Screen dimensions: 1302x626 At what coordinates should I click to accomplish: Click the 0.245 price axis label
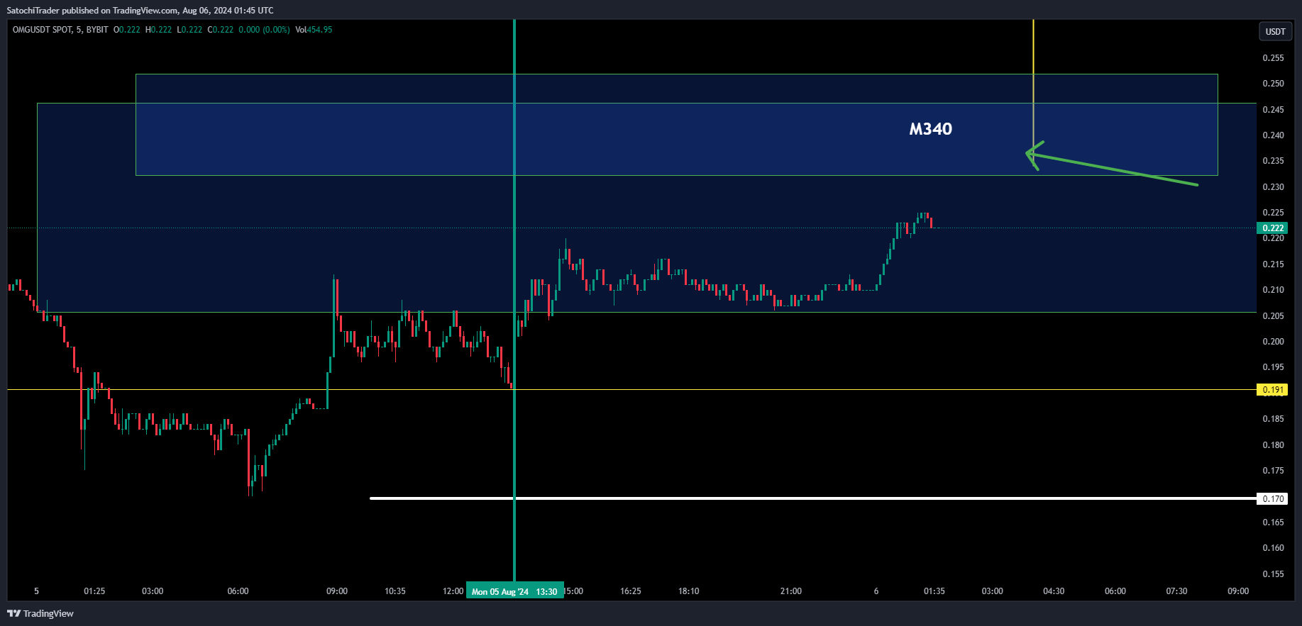coord(1273,110)
